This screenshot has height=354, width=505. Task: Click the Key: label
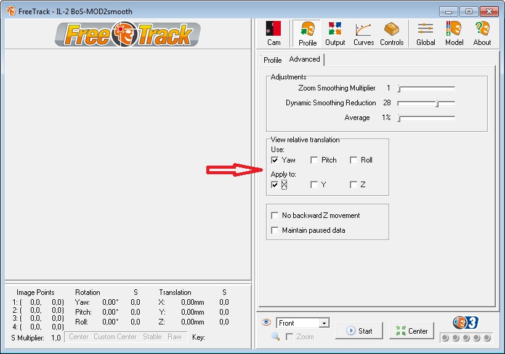[198, 337]
